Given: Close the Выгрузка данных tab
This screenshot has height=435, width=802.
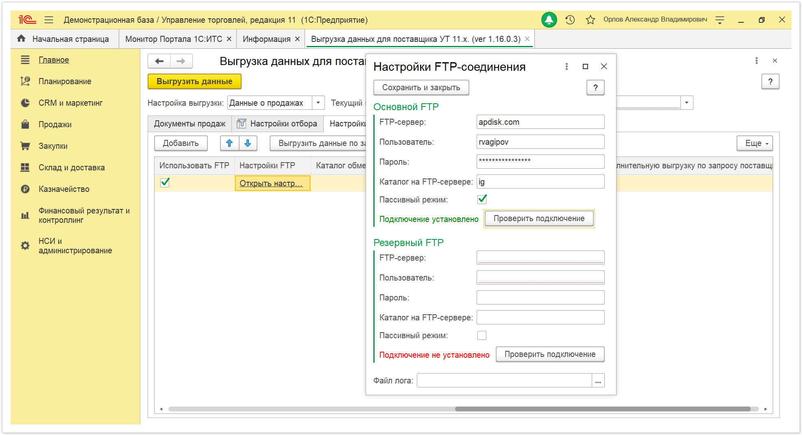Looking at the screenshot, I should click(x=527, y=39).
